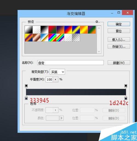Click the 平滑度 smoothness value field
The image size is (137, 141).
pyautogui.click(x=49, y=80)
